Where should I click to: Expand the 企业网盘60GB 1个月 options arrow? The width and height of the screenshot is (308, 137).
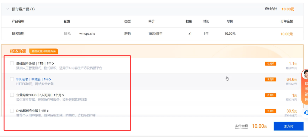63,95
